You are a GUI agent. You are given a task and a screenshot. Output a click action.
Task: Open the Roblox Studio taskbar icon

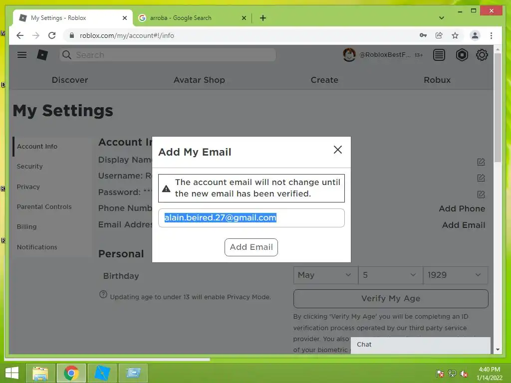coord(102,373)
